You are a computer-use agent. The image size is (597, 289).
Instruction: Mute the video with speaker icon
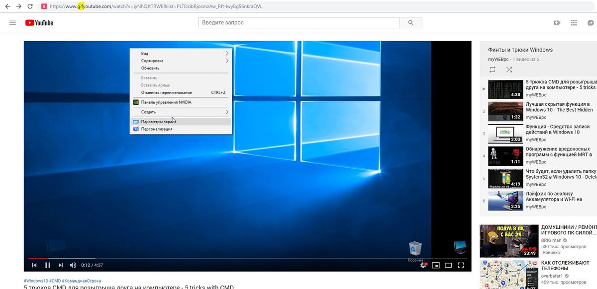coord(73,265)
